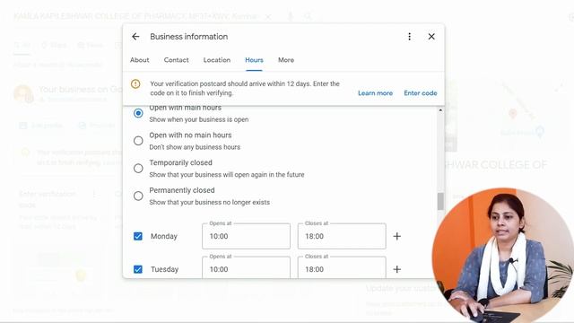
Task: Edit Monday Opens at time field
Action: click(246, 236)
